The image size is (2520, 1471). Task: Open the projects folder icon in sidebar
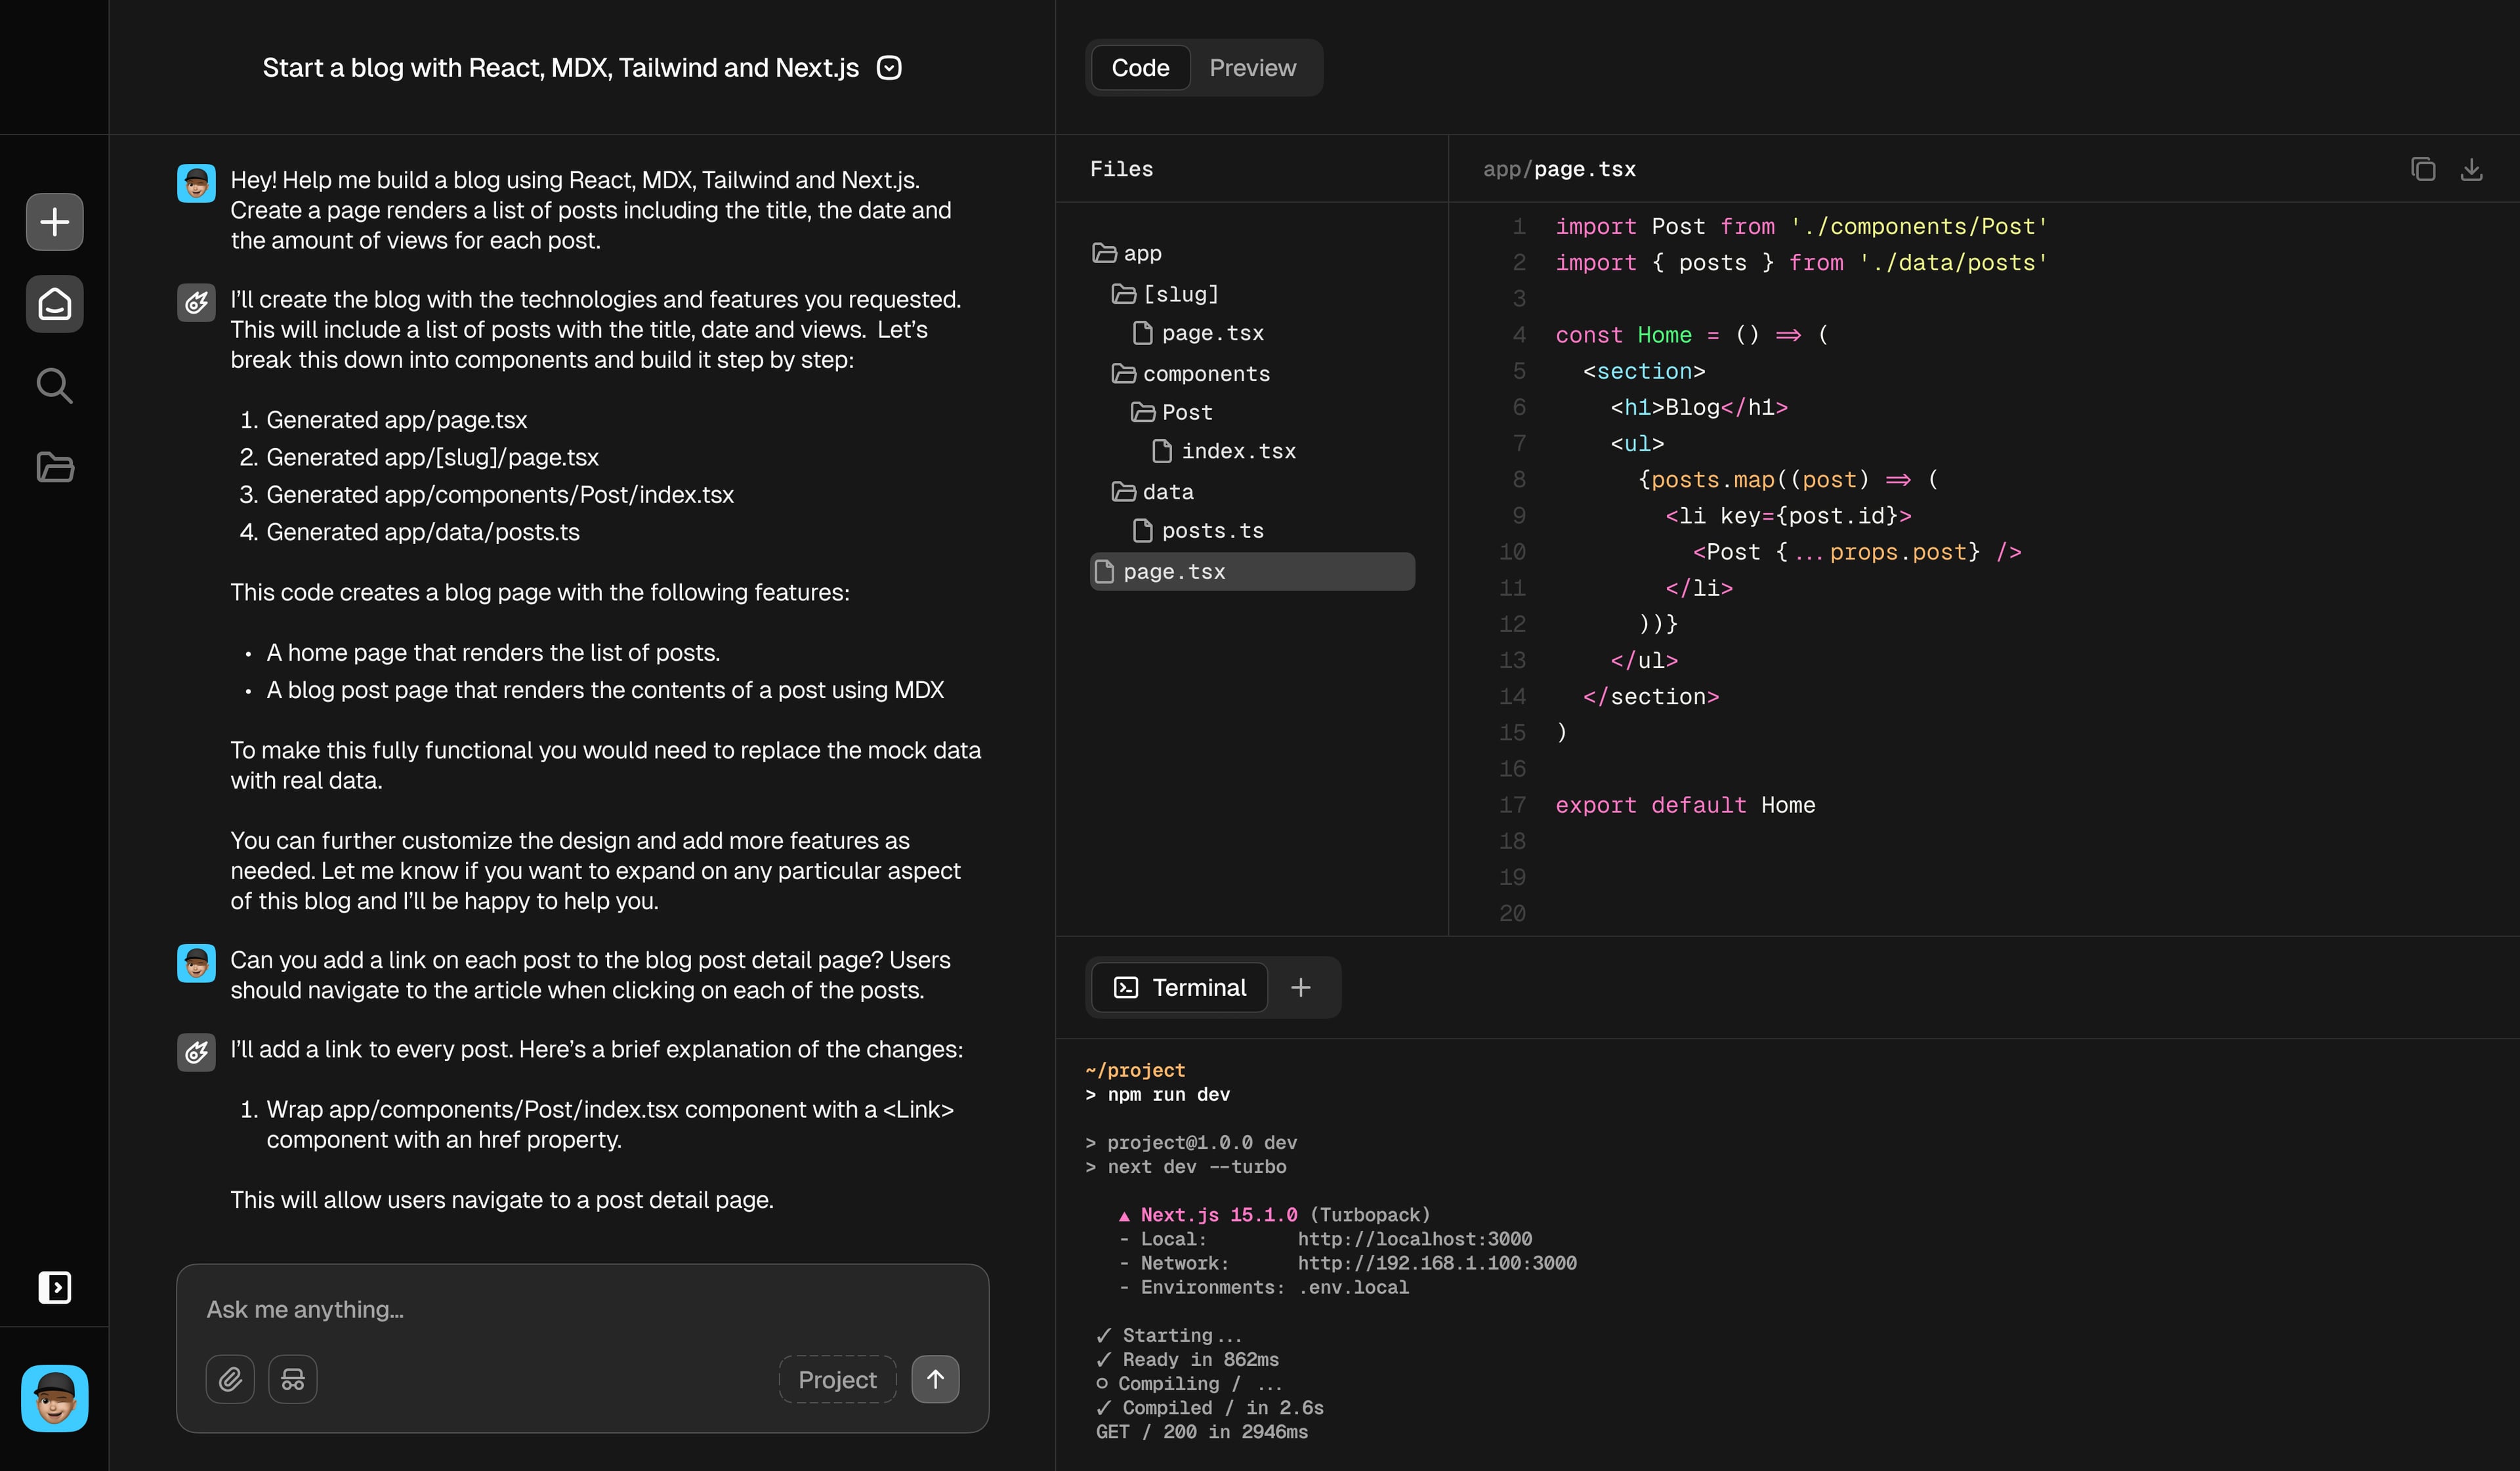tap(54, 467)
